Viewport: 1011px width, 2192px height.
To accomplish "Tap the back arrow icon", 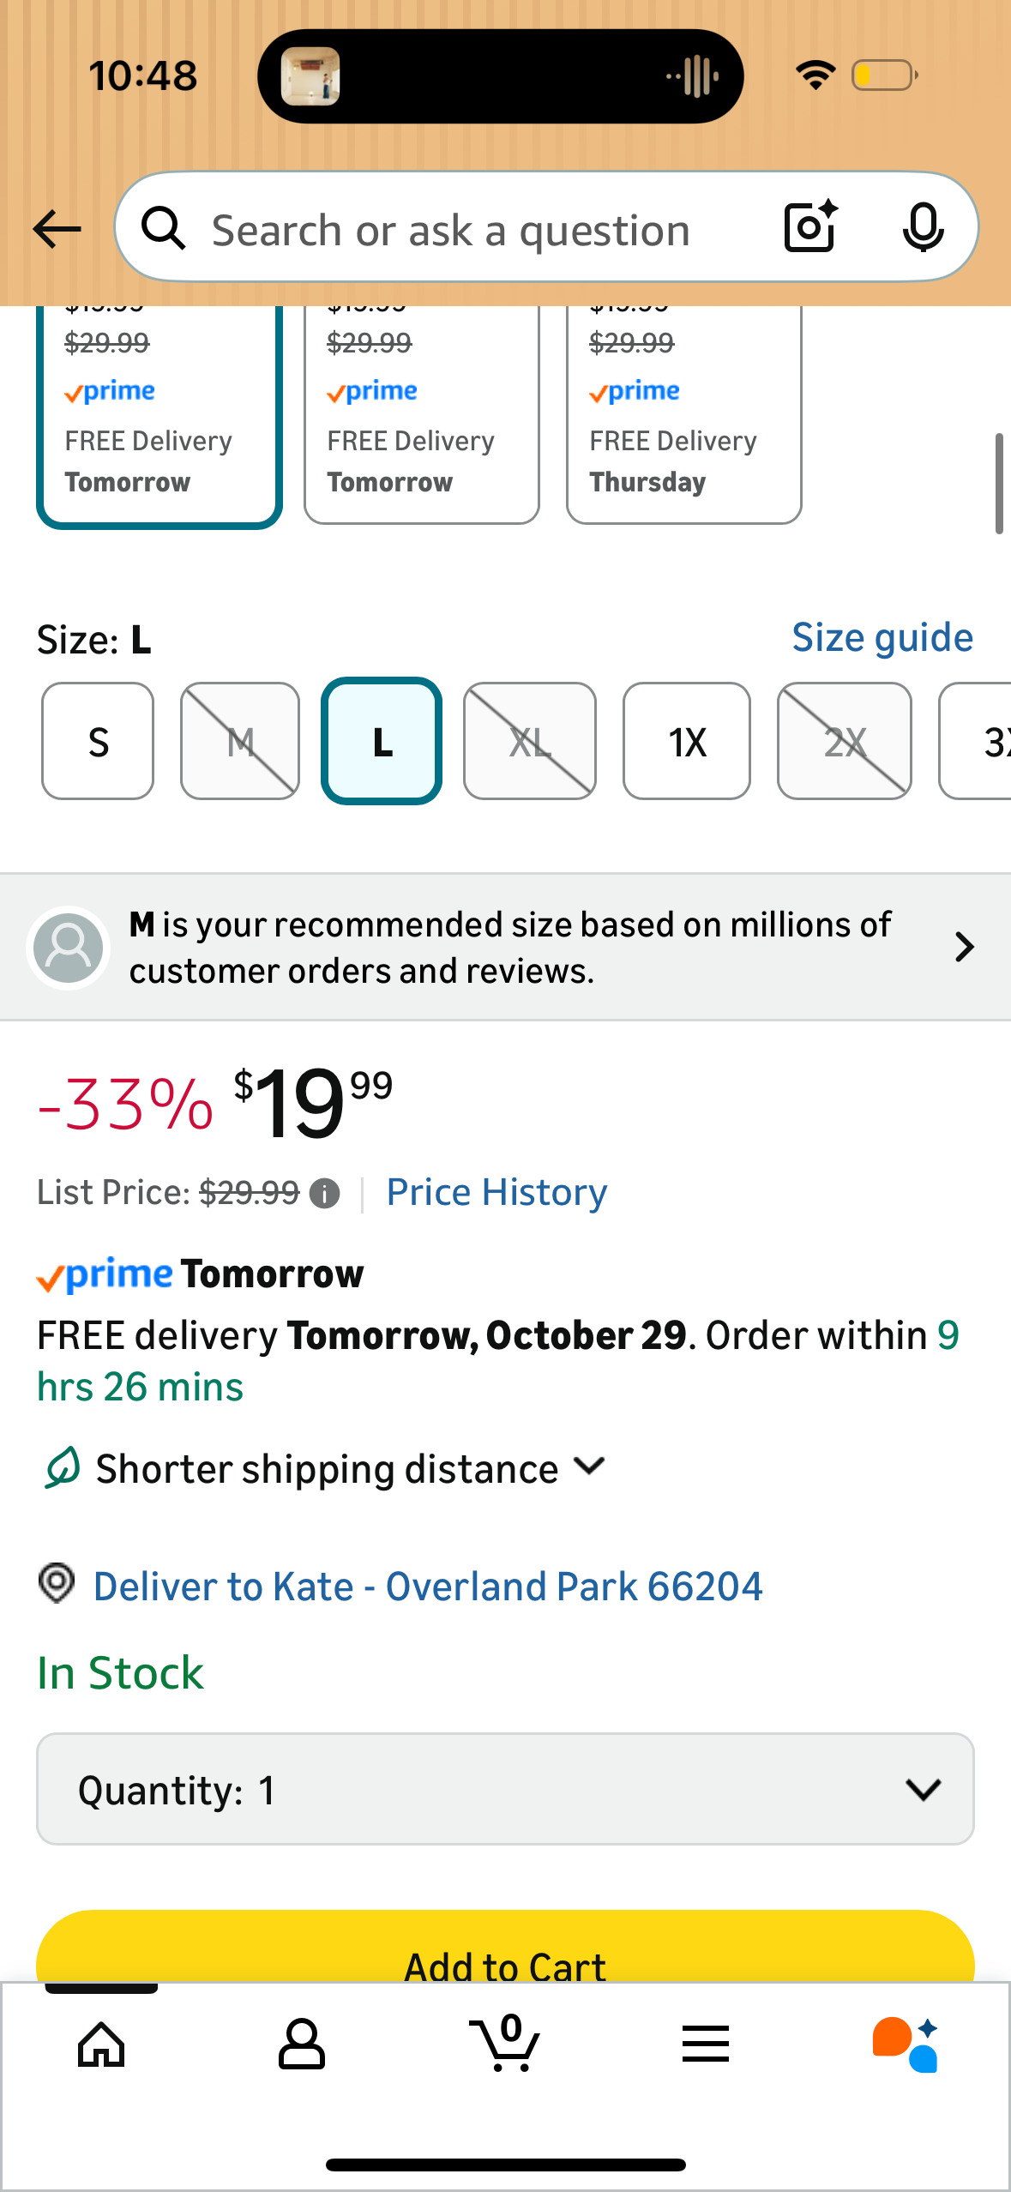I will pyautogui.click(x=57, y=230).
